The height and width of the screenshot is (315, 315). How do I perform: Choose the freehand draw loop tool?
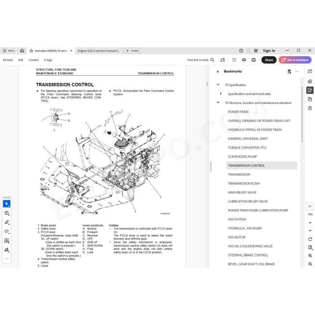click(7, 231)
